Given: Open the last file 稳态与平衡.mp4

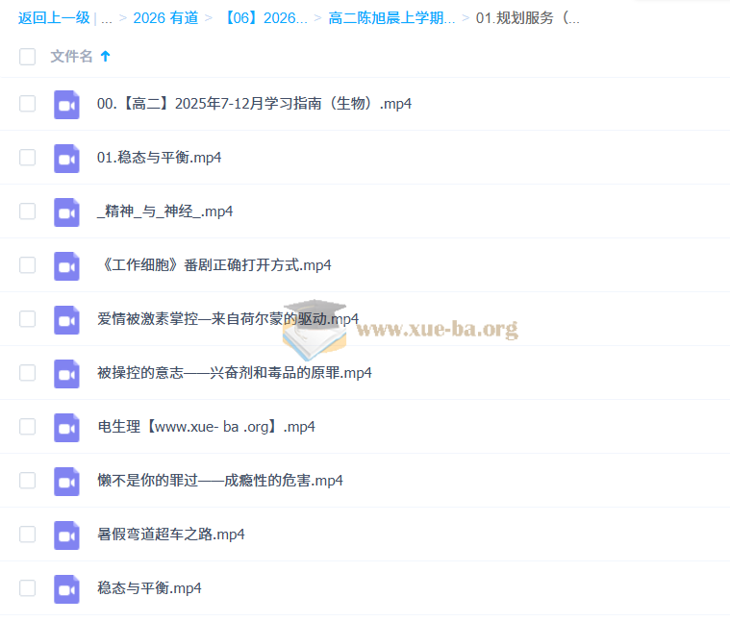Looking at the screenshot, I should [x=149, y=588].
